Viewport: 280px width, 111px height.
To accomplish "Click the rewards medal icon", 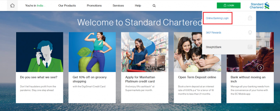I will tap(250, 33).
